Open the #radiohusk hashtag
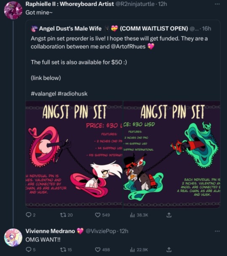 click(x=73, y=94)
